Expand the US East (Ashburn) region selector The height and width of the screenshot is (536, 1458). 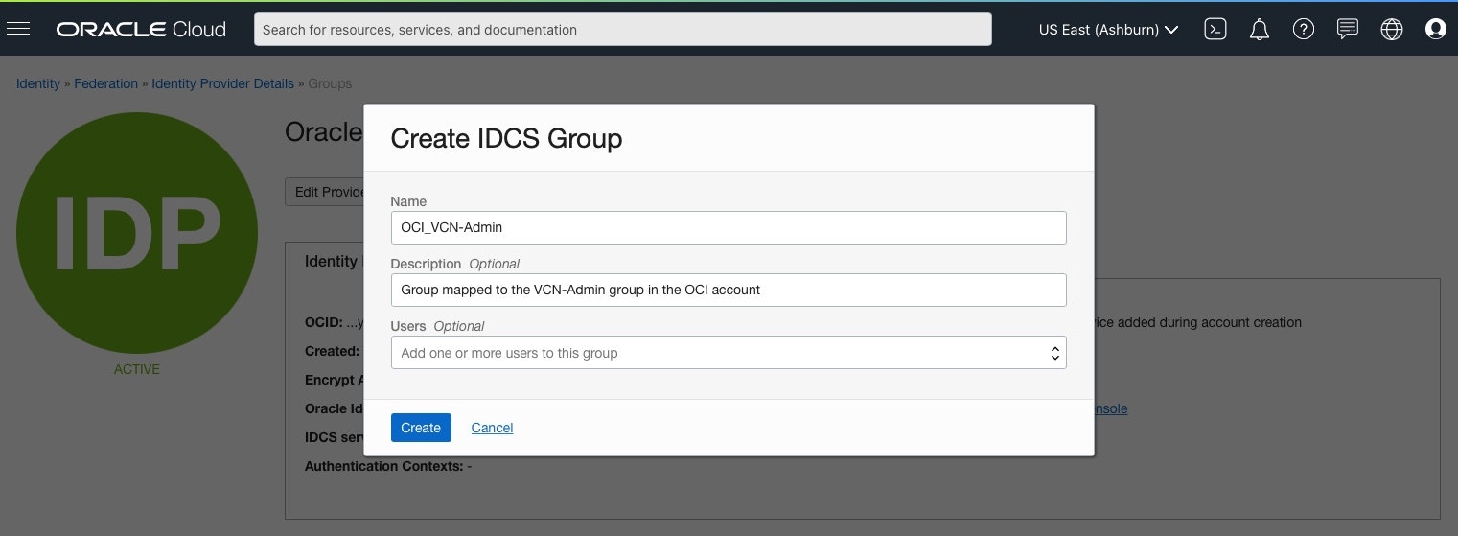pos(1108,30)
